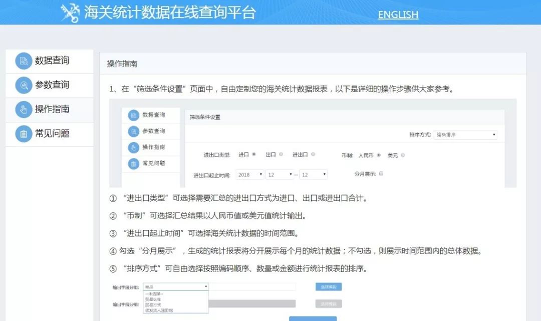The image size is (541, 321).
Task: Open the 排序方式 sorting dropdown
Action: [x=466, y=134]
